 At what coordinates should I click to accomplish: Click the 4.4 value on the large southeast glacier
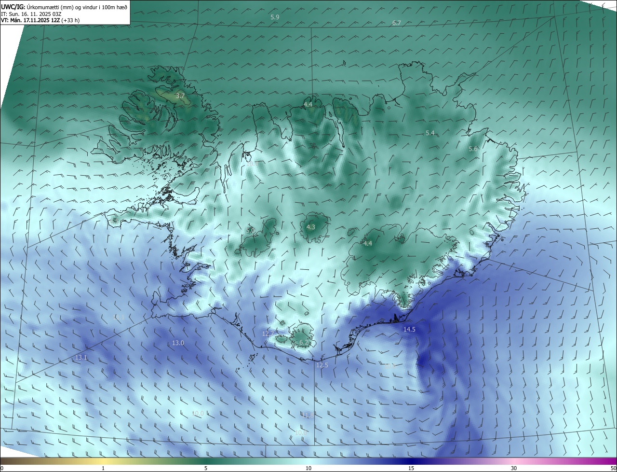pyautogui.click(x=368, y=243)
